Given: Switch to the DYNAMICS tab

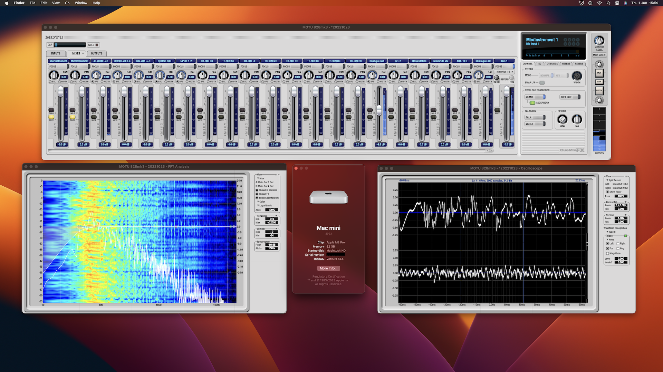Looking at the screenshot, I should (552, 64).
